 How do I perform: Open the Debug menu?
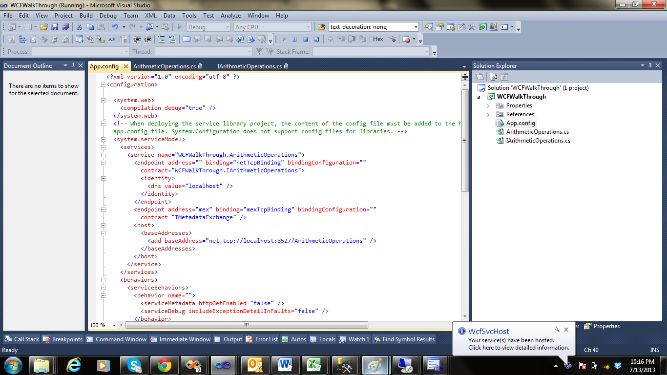[x=108, y=16]
